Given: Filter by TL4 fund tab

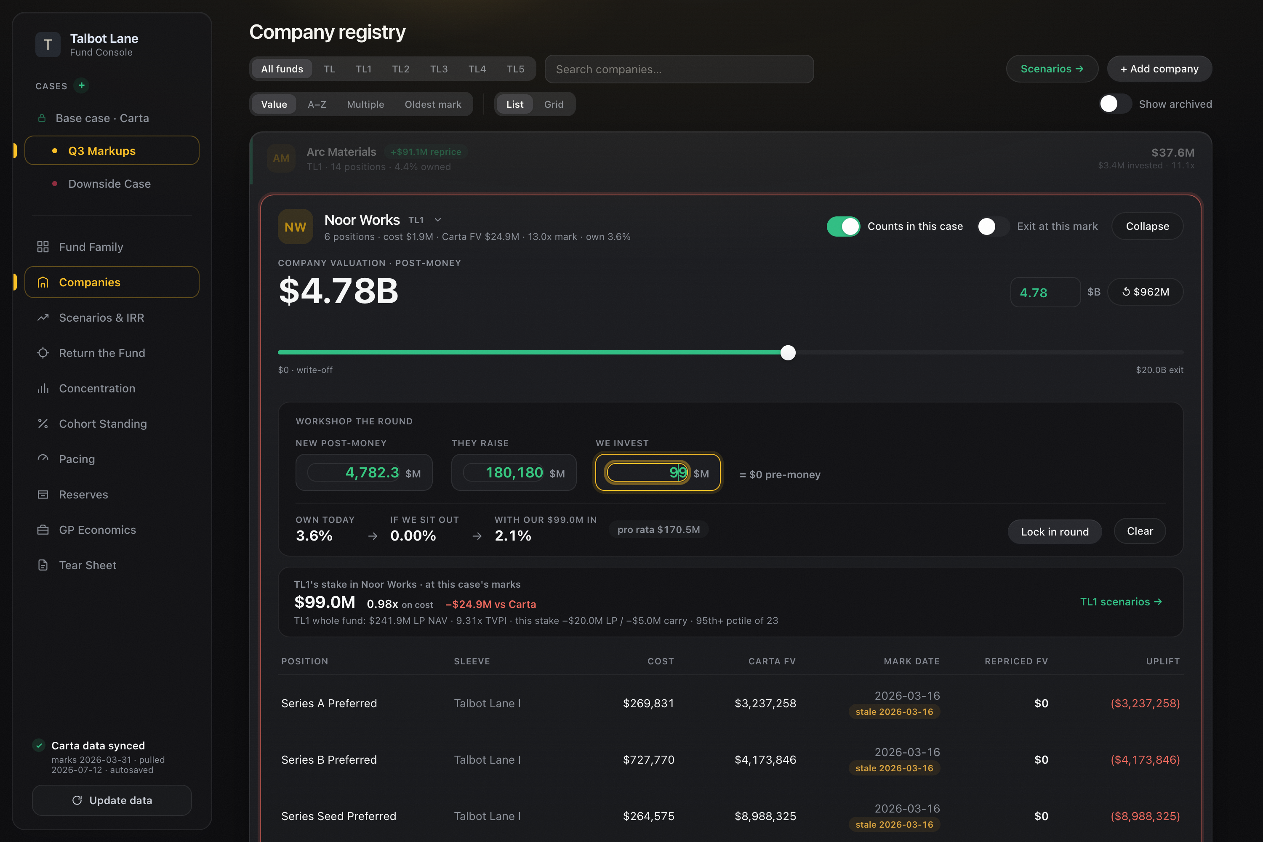Looking at the screenshot, I should tap(477, 69).
